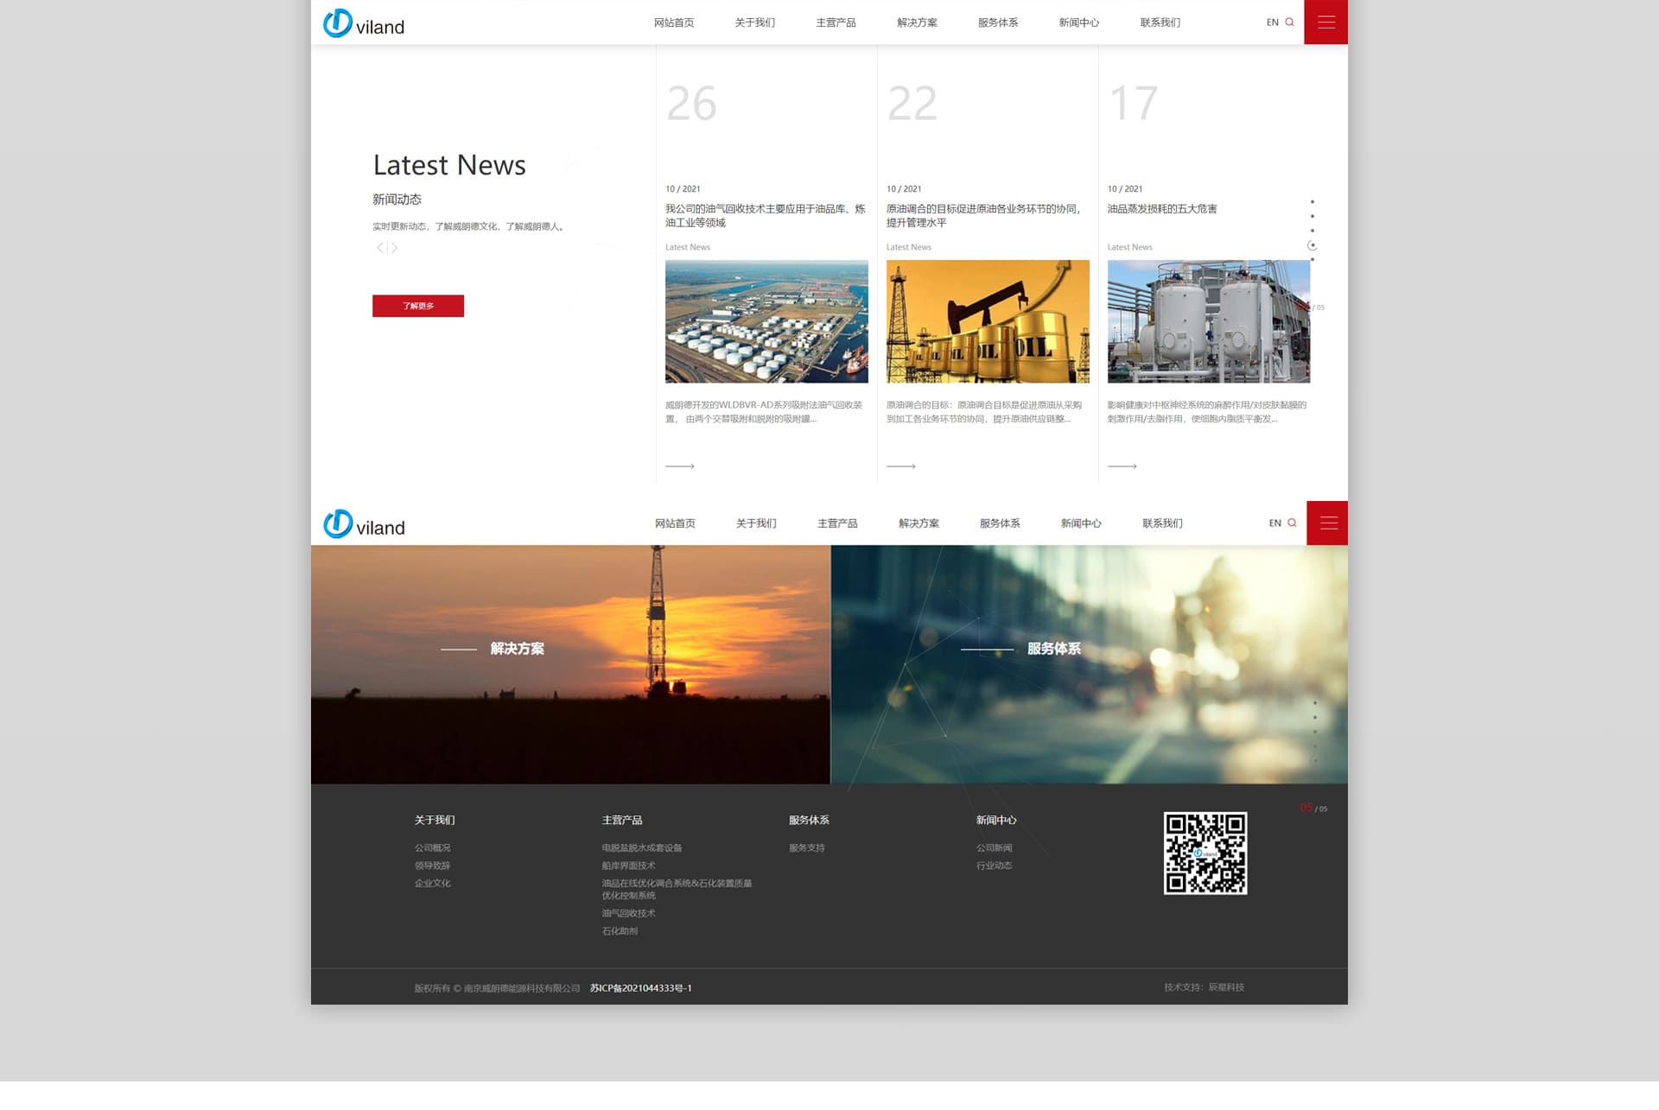Open footer link 服务支持
The image size is (1659, 1110).
coord(807,848)
